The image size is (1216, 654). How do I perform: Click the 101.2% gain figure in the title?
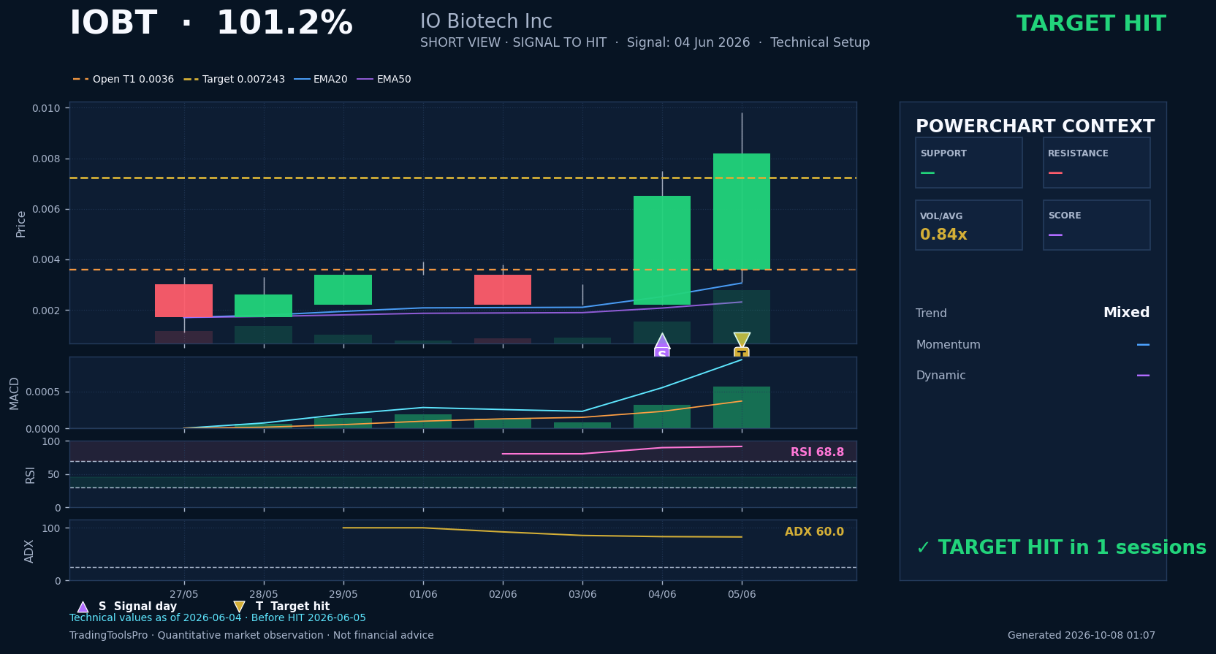click(x=285, y=23)
